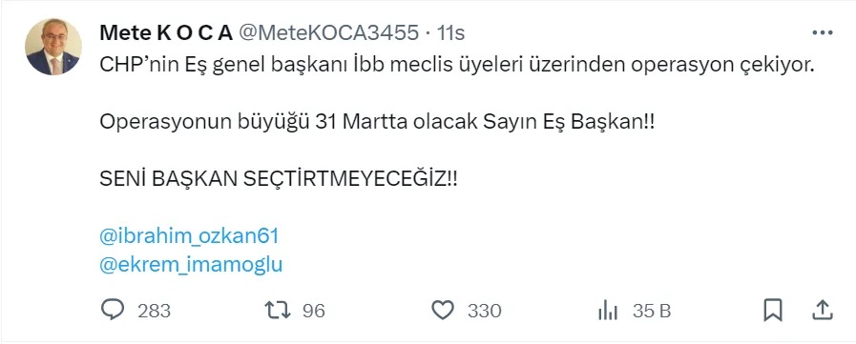
Task: Click the 96 reposts count
Action: pos(314,311)
